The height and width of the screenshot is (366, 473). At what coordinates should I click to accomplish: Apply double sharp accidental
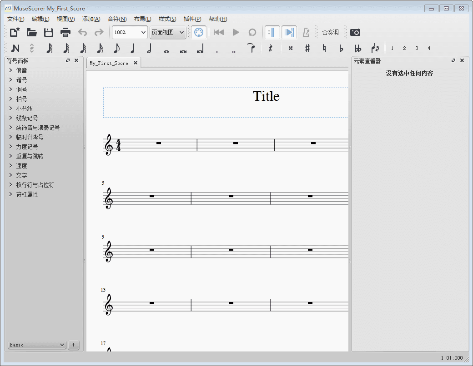pyautogui.click(x=291, y=48)
